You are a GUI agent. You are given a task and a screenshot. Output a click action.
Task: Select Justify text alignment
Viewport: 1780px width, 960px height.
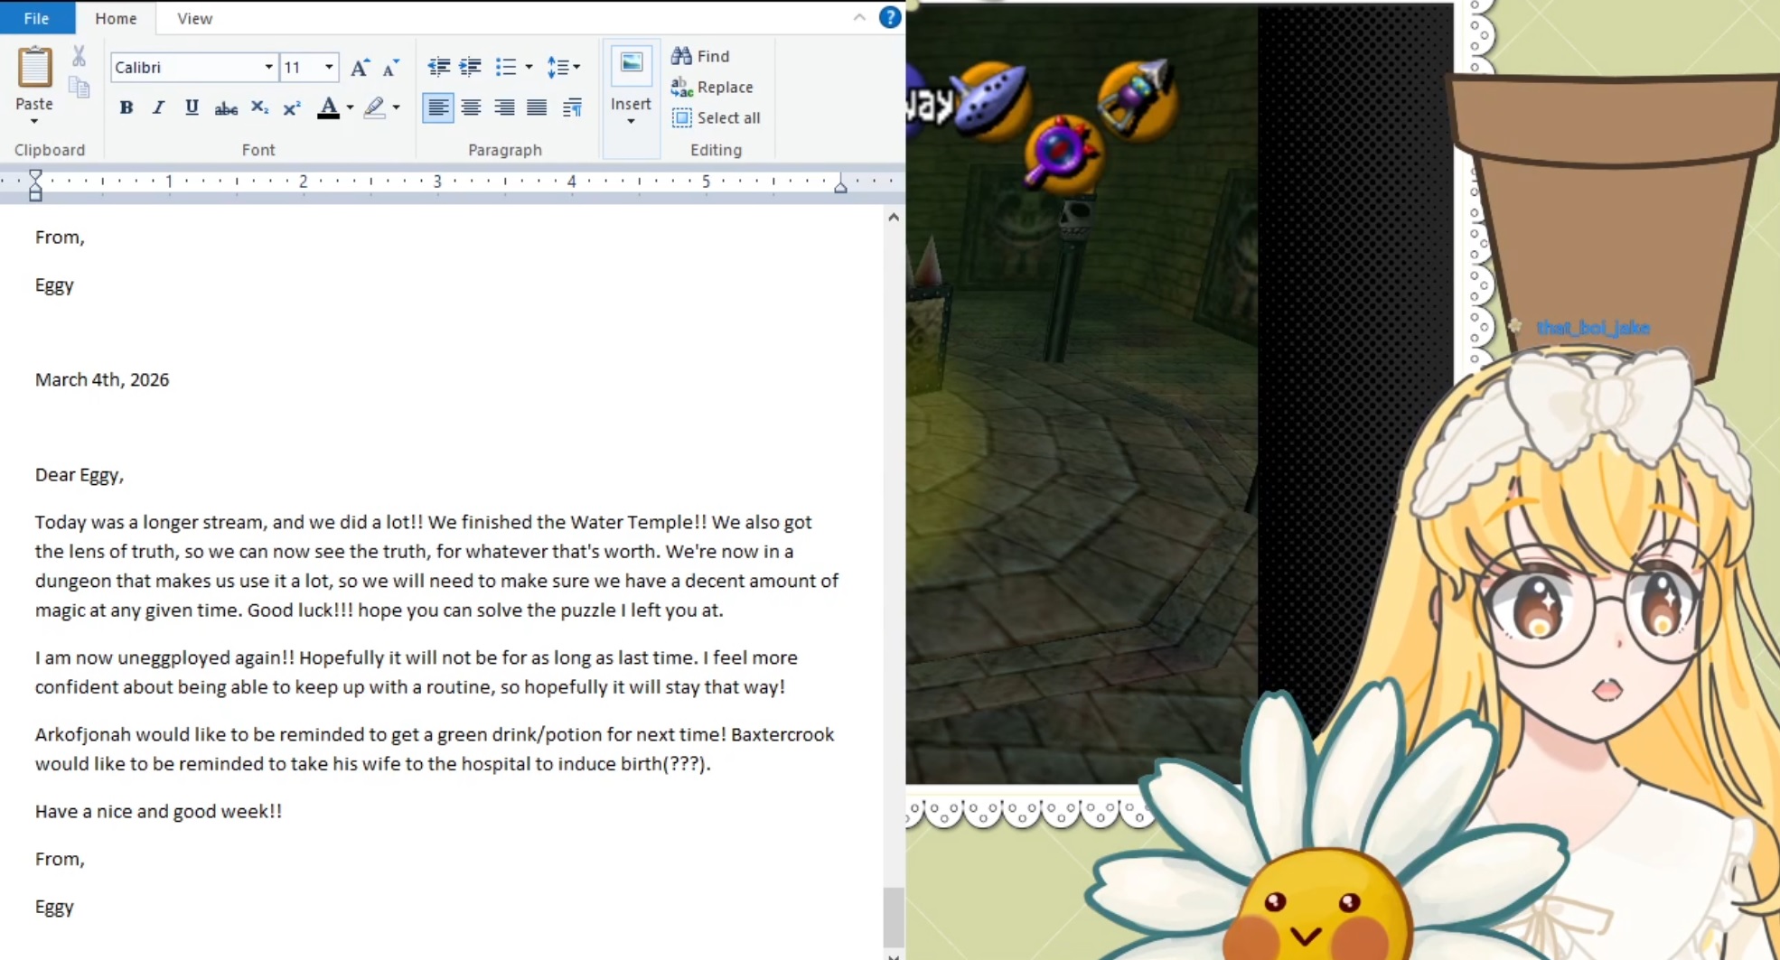coord(537,108)
